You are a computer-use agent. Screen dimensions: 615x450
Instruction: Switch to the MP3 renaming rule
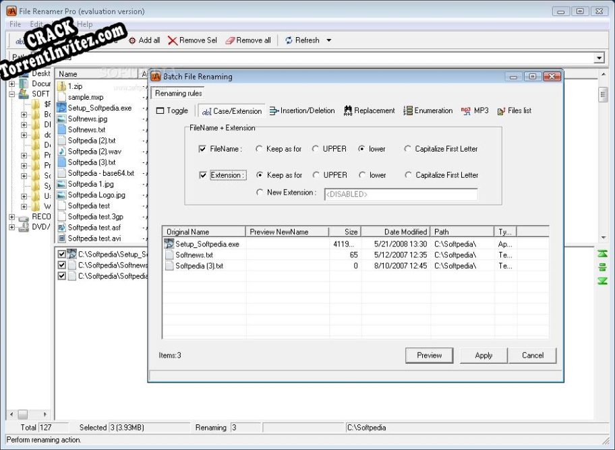coord(476,110)
